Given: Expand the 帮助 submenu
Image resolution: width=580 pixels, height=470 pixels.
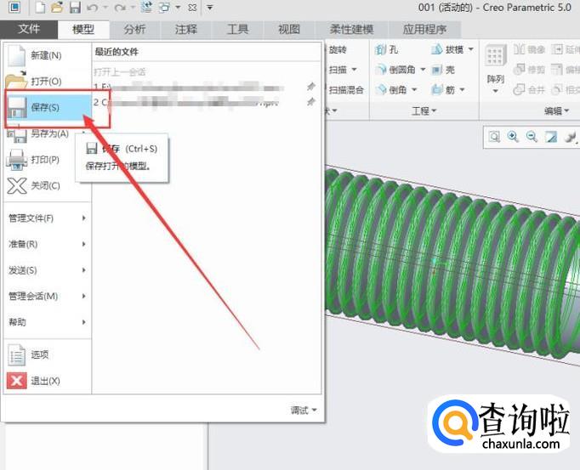Looking at the screenshot, I should (x=47, y=322).
